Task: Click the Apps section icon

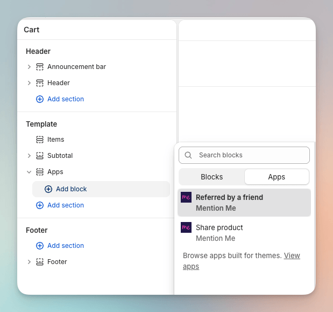Action: pos(40,172)
